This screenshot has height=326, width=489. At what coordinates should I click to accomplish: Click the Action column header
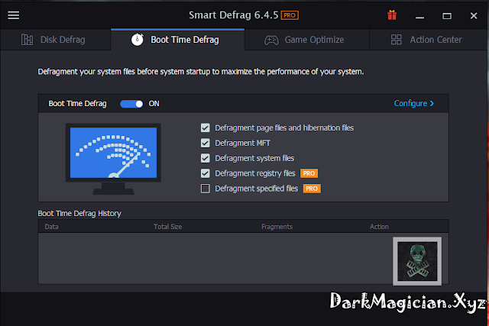[379, 227]
